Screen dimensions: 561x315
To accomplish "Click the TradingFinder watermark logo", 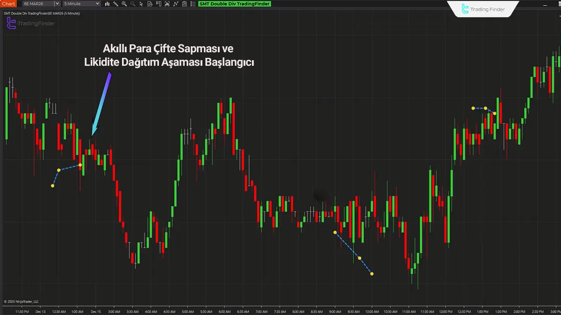I will (30, 23).
